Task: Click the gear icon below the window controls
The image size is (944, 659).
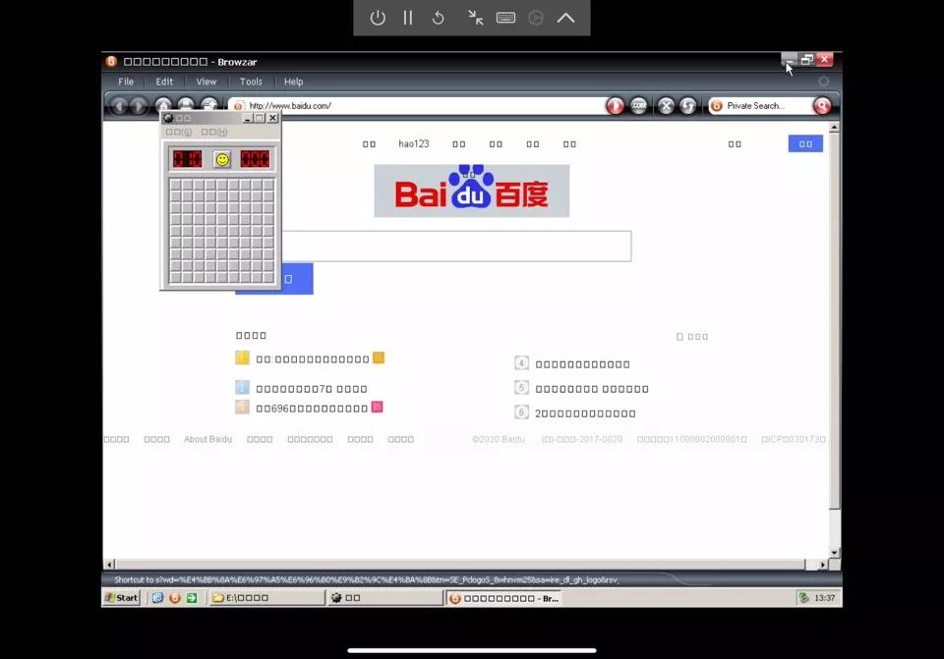Action: (824, 81)
